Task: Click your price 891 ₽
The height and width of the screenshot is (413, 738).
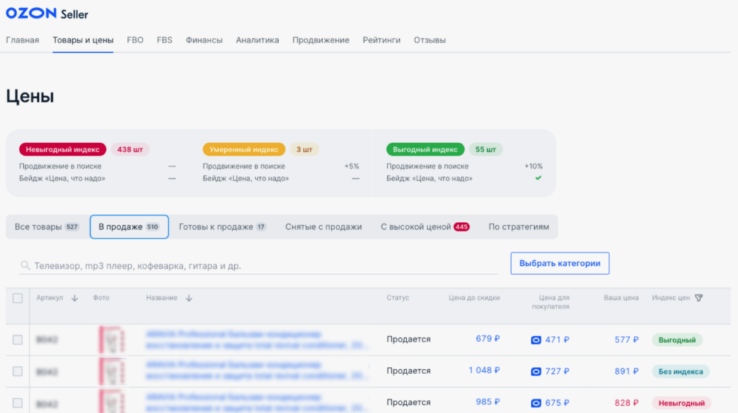Action: pos(626,371)
